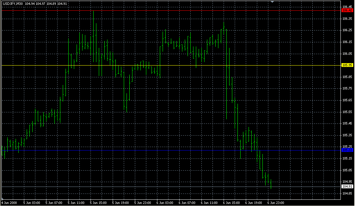This screenshot has width=355, height=206.
Task: Click the yellow 105.95 price label
Action: pos(347,65)
